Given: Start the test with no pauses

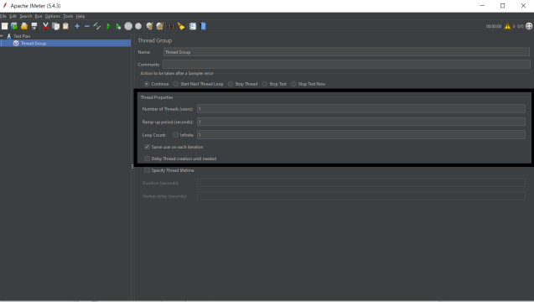Looking at the screenshot, I should tap(118, 26).
